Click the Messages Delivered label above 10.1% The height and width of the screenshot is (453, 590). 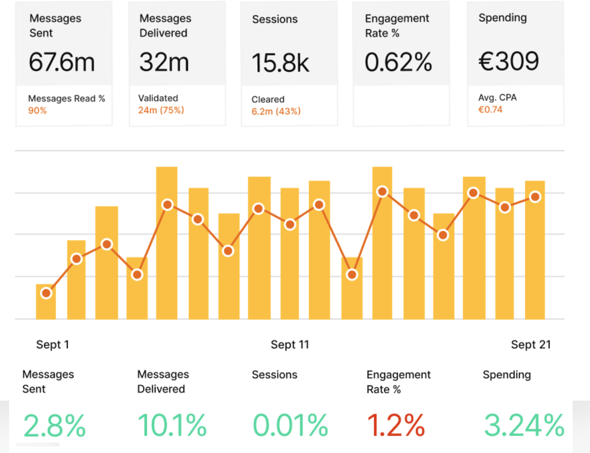163,382
